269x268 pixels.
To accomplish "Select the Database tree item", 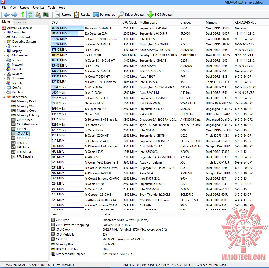I will (16, 92).
